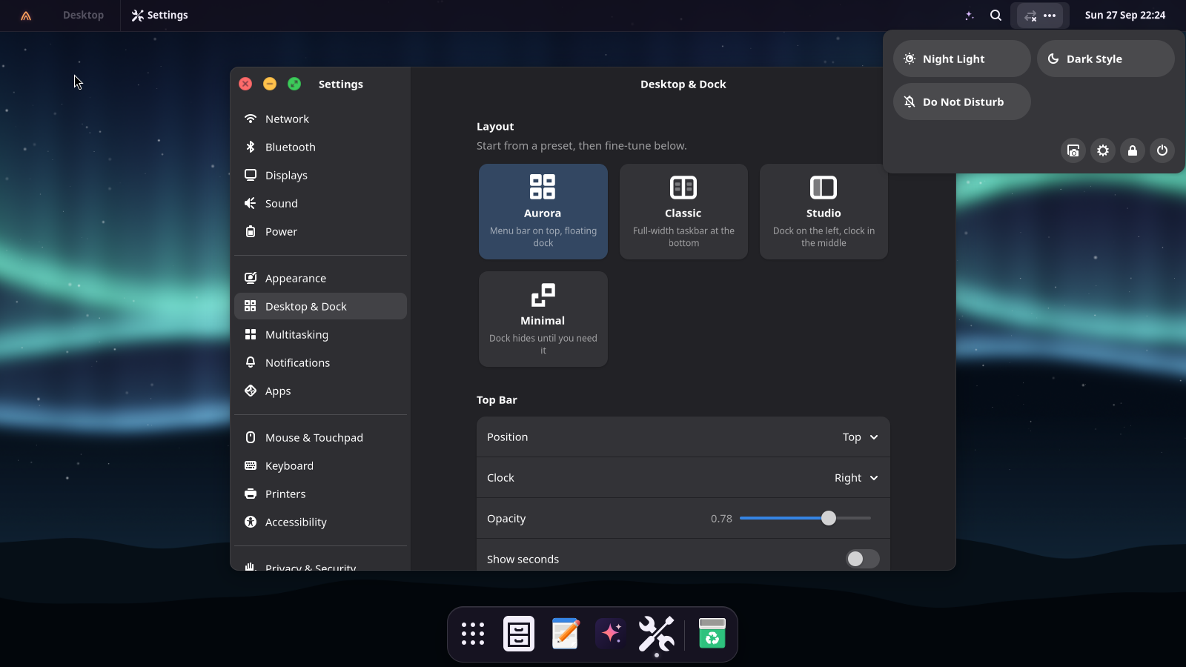Open the recycle bin in the dock
This screenshot has width=1186, height=667.
(712, 634)
